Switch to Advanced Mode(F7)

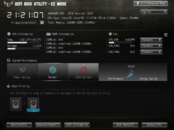(48, 125)
